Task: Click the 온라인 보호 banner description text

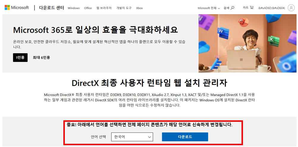Action: [x=99, y=44]
